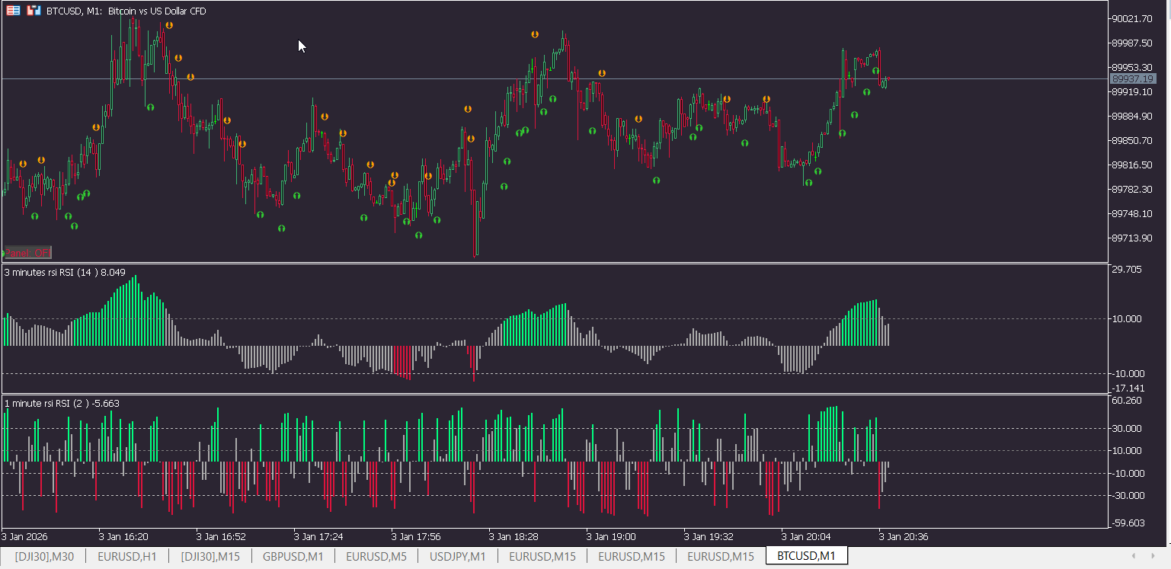
Task: Click the '3 minutes rsi RSI (14 ) 8.049' label
Action: coord(65,272)
